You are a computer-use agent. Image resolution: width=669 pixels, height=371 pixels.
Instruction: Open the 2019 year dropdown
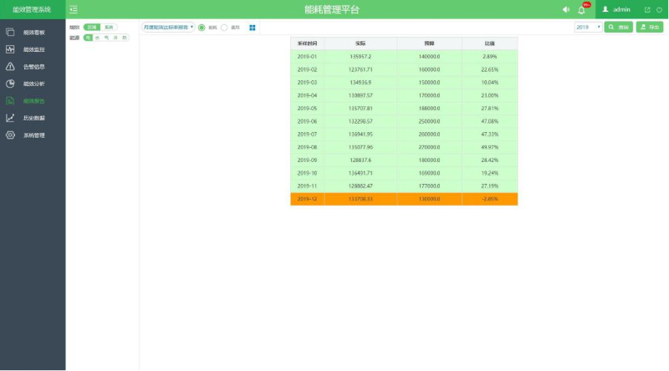click(588, 28)
